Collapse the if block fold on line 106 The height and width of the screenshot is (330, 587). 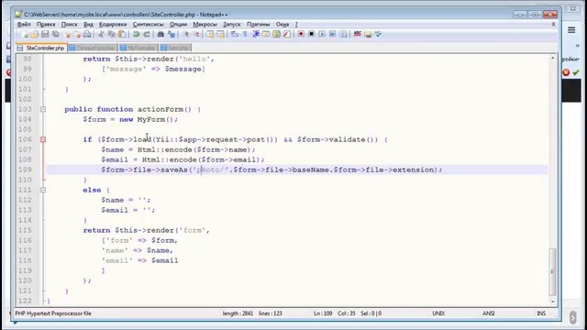point(43,139)
